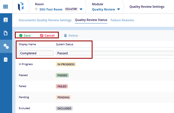Switch to the Failure Reasons tab
Image resolution: width=174 pixels, height=113 pixels.
pyautogui.click(x=122, y=20)
